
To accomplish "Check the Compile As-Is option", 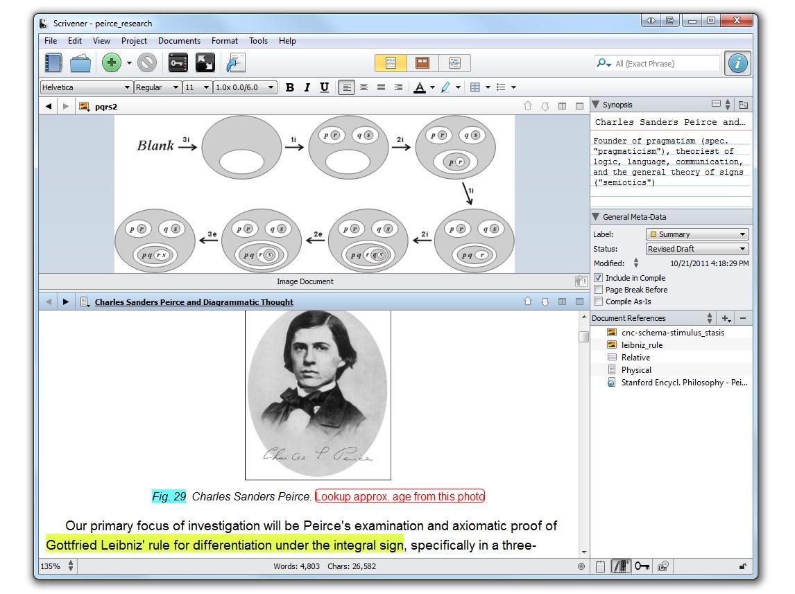I will [599, 302].
